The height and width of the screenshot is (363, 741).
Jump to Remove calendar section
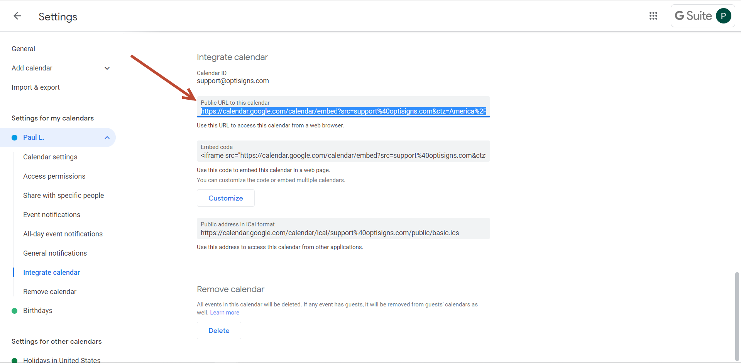(50, 292)
